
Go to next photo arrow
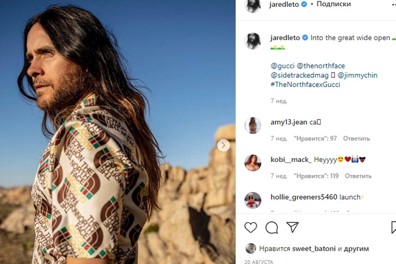223,146
